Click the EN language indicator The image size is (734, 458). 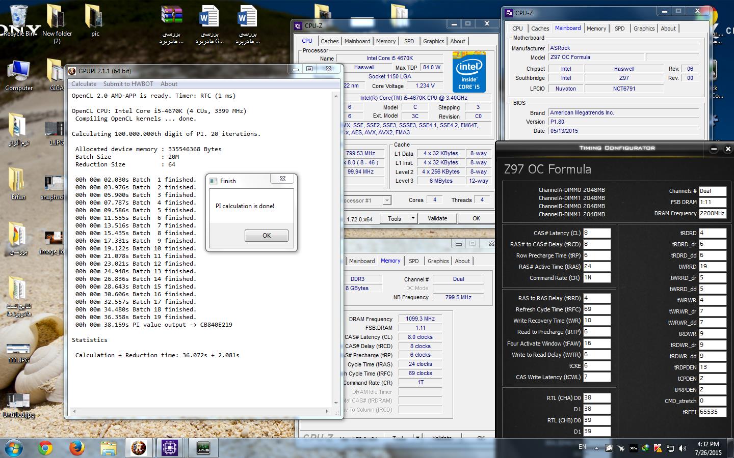click(x=582, y=447)
